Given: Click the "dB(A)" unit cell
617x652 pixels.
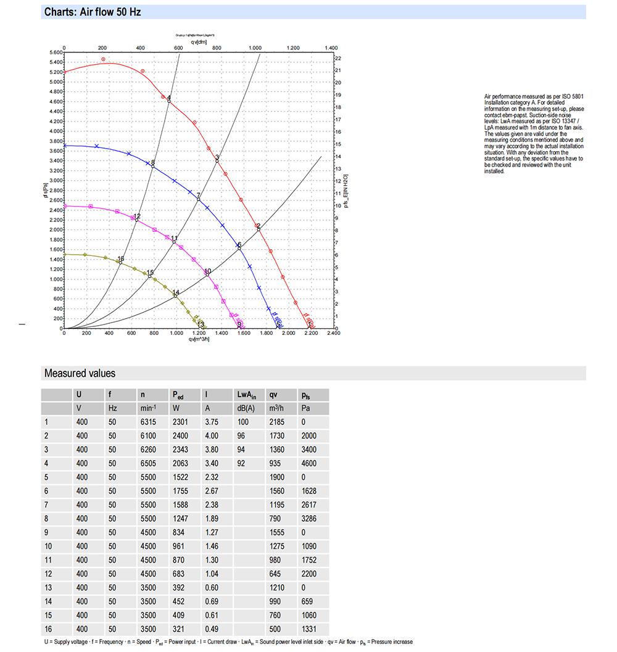Looking at the screenshot, I should (246, 408).
